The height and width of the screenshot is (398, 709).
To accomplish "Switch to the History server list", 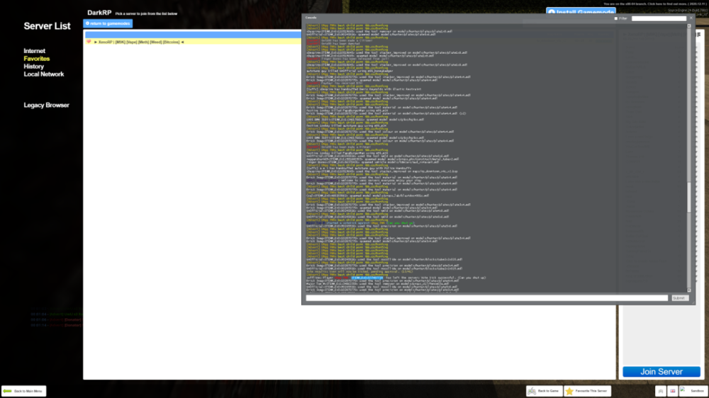I will [33, 67].
